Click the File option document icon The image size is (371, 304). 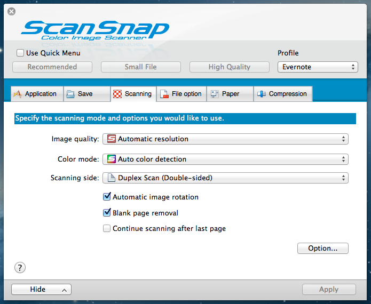point(164,94)
